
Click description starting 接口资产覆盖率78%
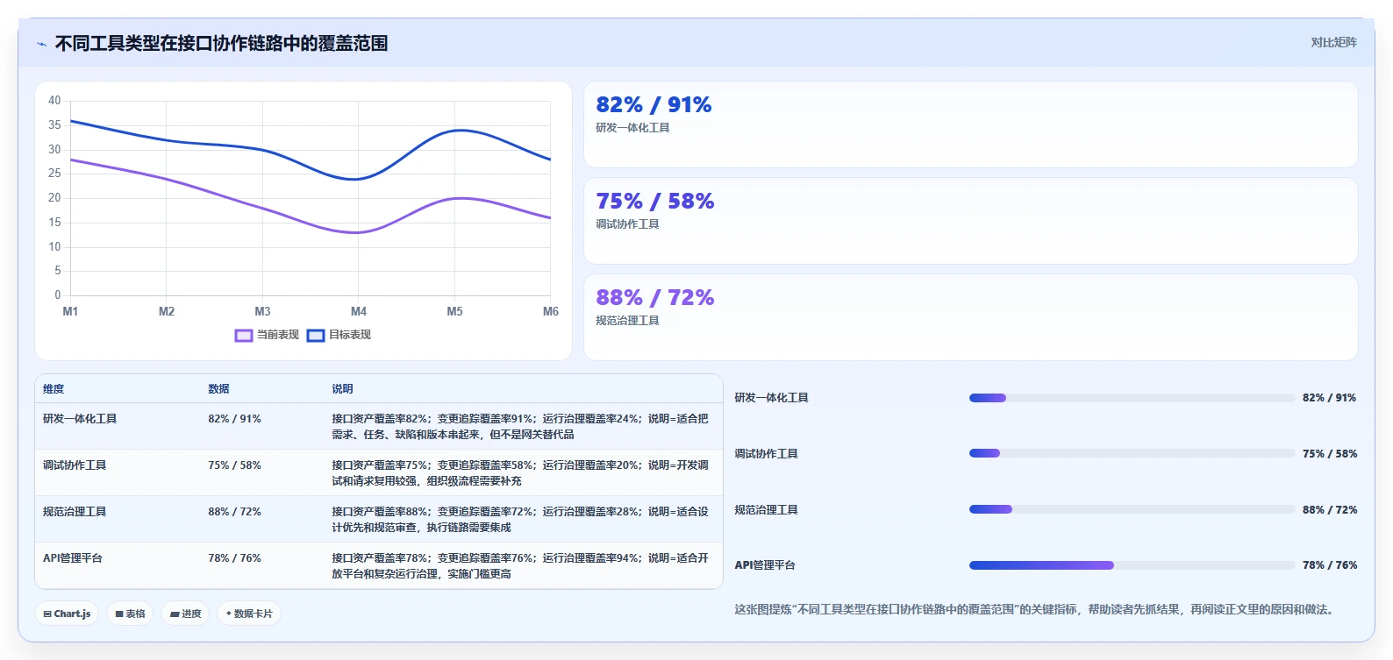[x=520, y=566]
